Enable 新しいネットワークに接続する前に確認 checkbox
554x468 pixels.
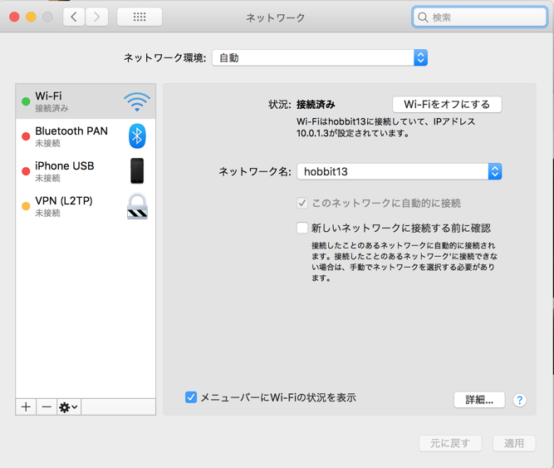(x=302, y=228)
